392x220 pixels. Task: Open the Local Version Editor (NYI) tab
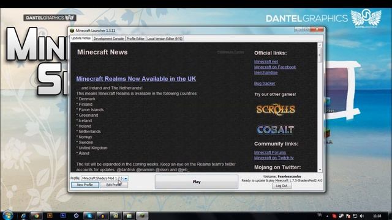[x=165, y=38]
